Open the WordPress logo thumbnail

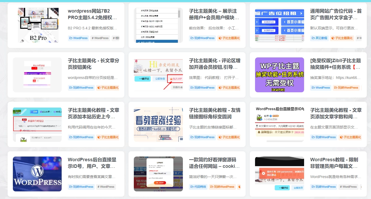(37, 174)
